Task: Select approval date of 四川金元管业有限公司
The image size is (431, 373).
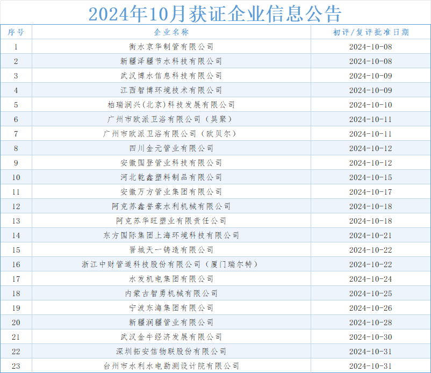Action: pos(371,148)
